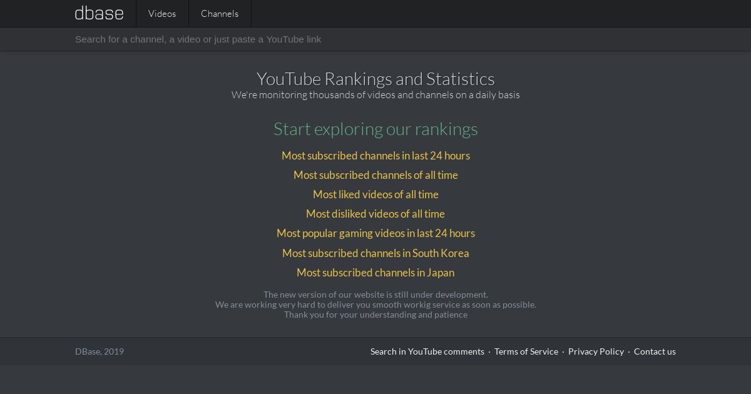Go to Search in YouTube comments
This screenshot has height=394, width=751.
pyautogui.click(x=427, y=351)
